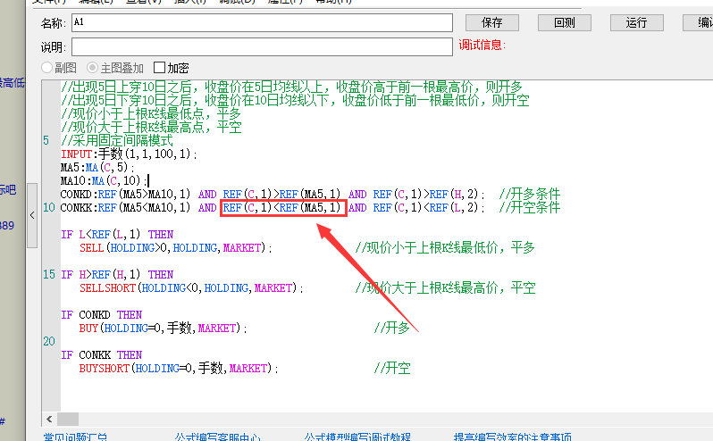Click the BUY(HOLDING=0,手数,MARKET) statement

(164, 328)
